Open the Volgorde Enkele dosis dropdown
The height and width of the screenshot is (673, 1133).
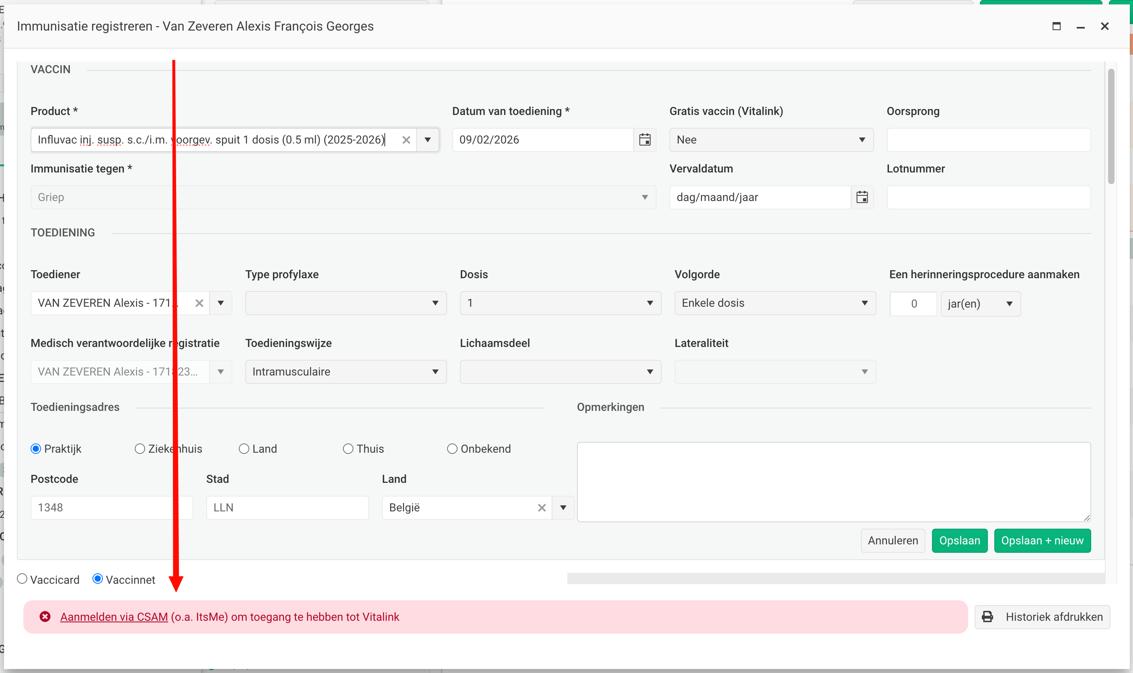(775, 303)
